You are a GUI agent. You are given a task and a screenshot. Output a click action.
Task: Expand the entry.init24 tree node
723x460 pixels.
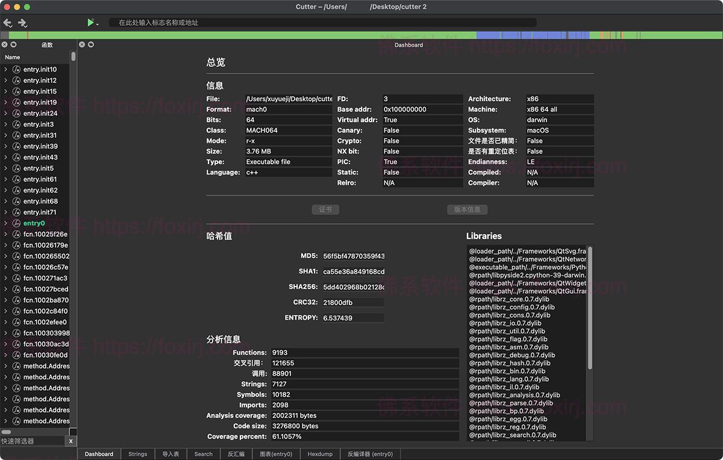pyautogui.click(x=5, y=113)
